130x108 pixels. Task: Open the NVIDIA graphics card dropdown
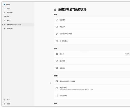click(127, 54)
